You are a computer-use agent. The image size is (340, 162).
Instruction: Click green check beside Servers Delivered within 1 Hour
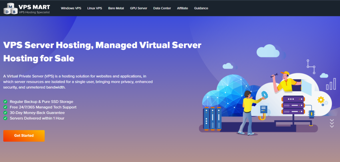point(5,118)
